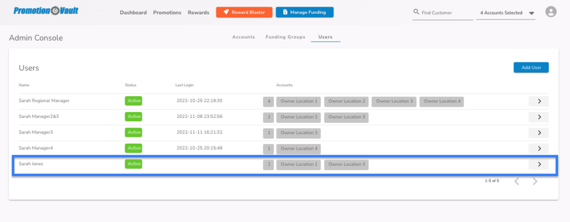Click the Promotion Vault logo
Screen dimensions: 570x222
(46, 11)
